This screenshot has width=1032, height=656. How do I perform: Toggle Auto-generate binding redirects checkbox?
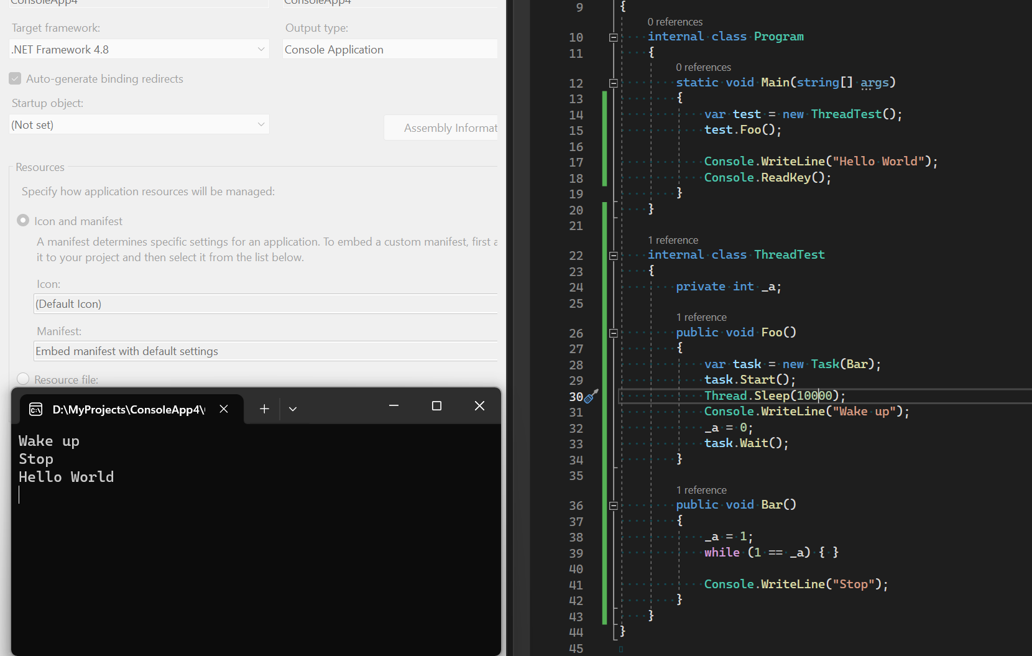point(16,79)
